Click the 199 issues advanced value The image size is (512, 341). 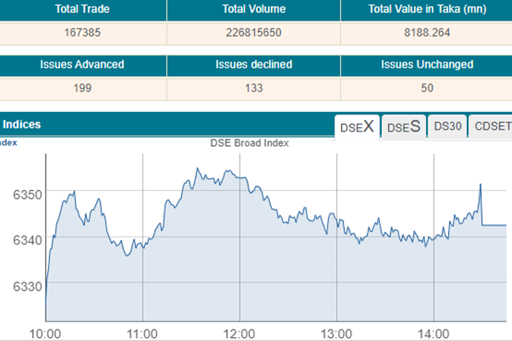(82, 88)
